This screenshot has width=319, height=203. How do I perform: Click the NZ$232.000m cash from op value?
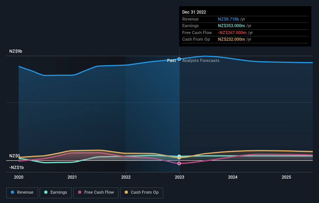pos(232,40)
